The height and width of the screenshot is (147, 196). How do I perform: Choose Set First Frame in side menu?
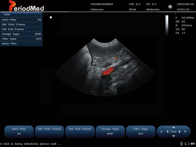point(21,24)
